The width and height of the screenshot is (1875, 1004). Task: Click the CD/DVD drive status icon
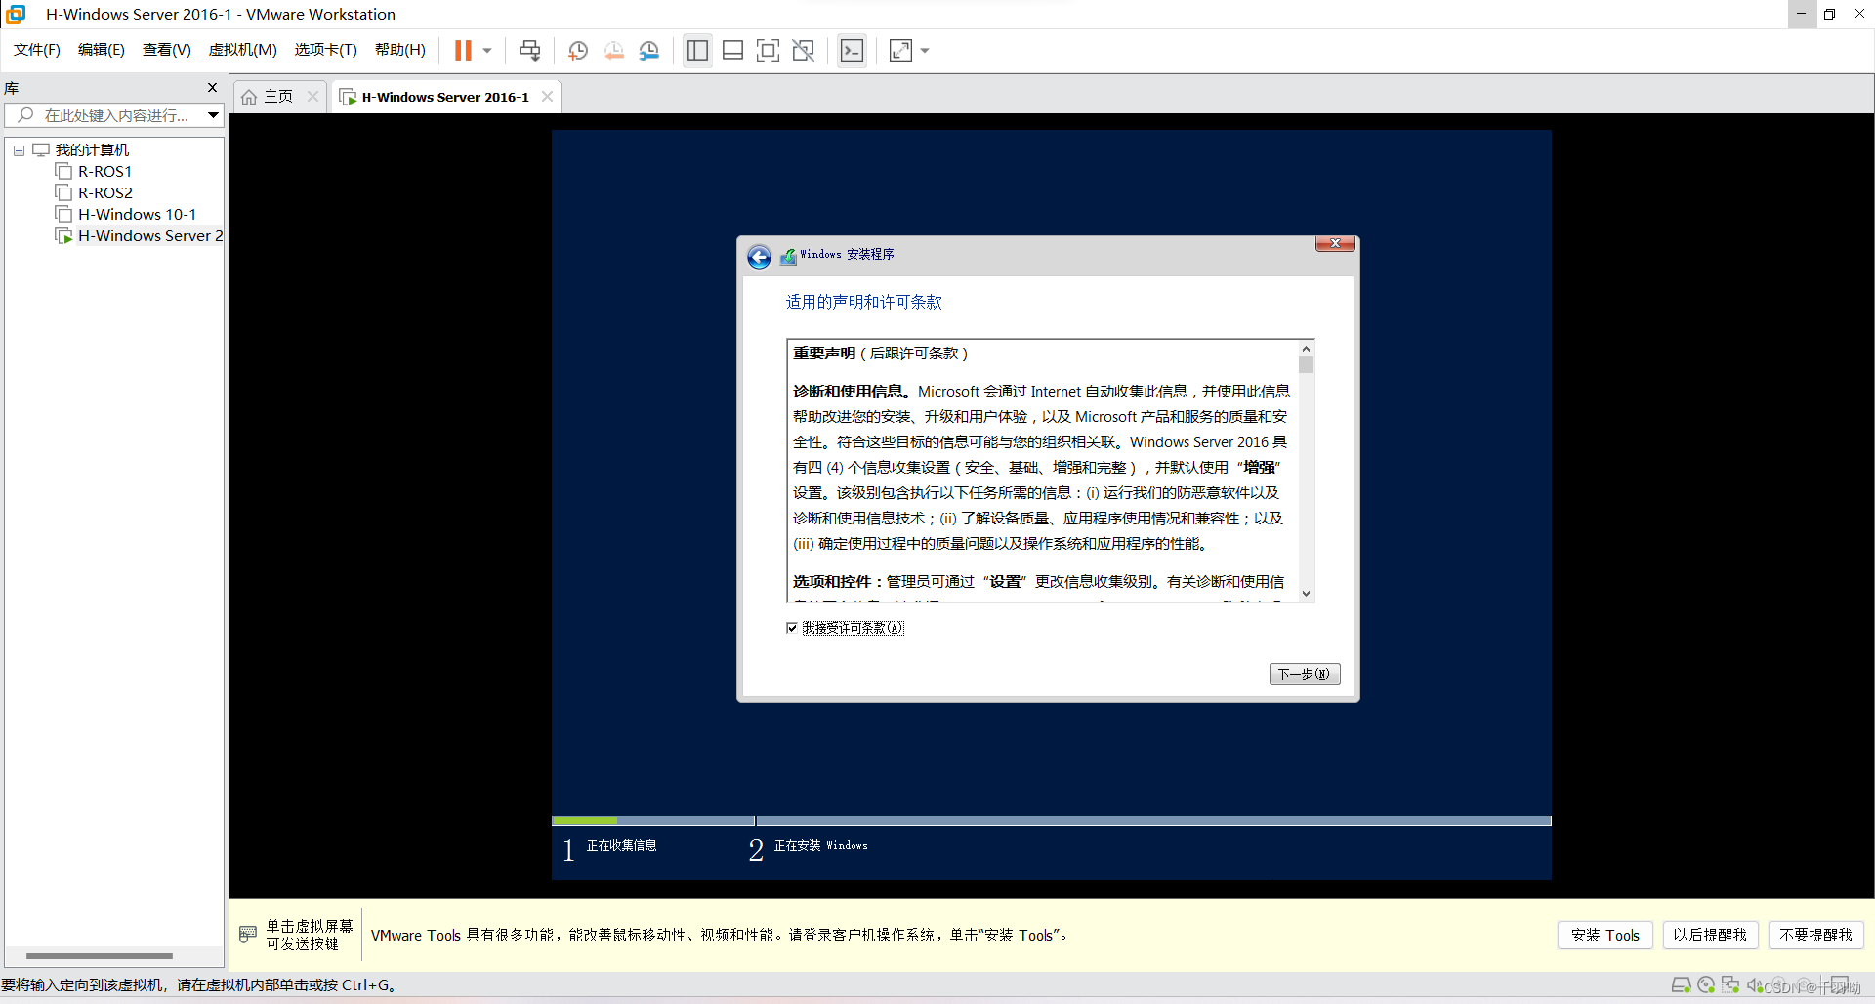coord(1706,985)
